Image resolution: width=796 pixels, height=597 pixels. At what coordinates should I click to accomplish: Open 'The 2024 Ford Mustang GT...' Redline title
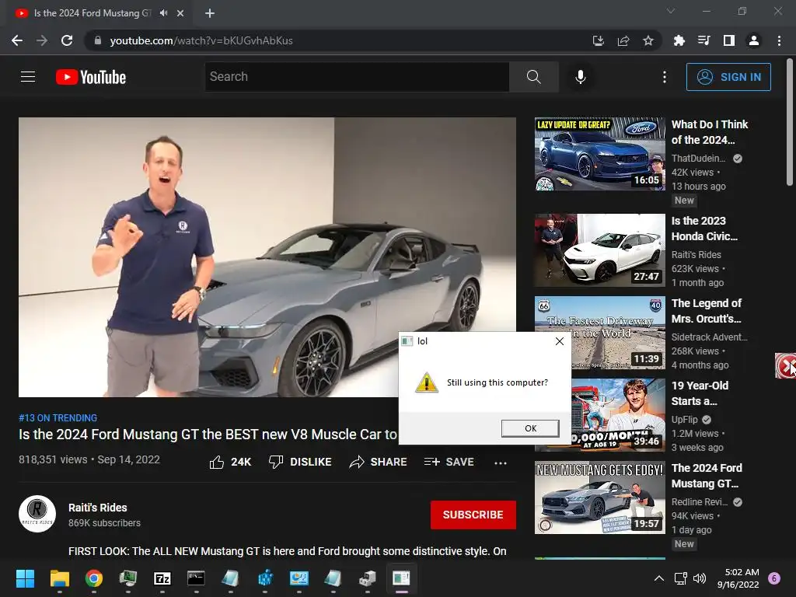pyautogui.click(x=707, y=476)
